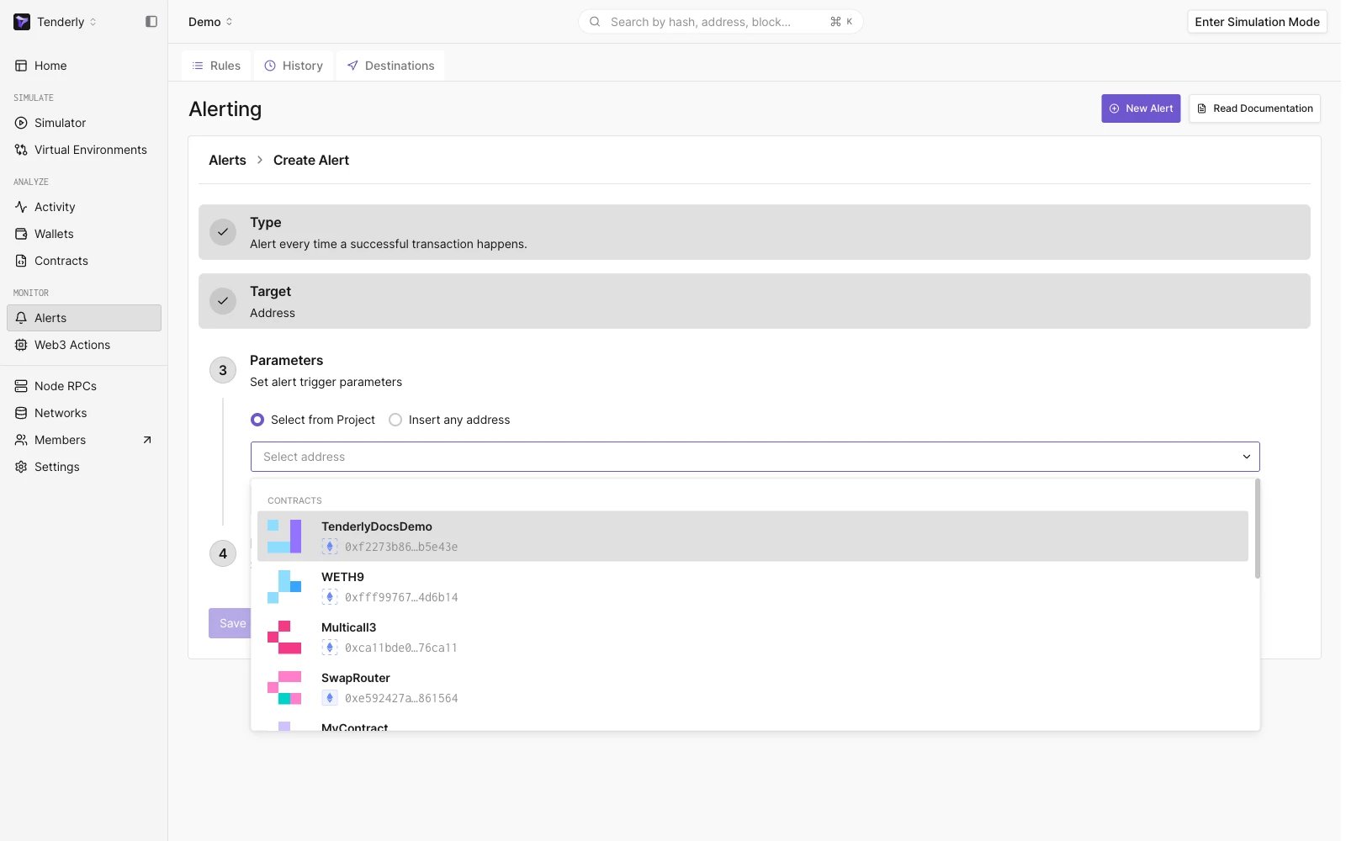Open the Contracts section
Viewport: 1346px width, 841px height.
pyautogui.click(x=84, y=261)
